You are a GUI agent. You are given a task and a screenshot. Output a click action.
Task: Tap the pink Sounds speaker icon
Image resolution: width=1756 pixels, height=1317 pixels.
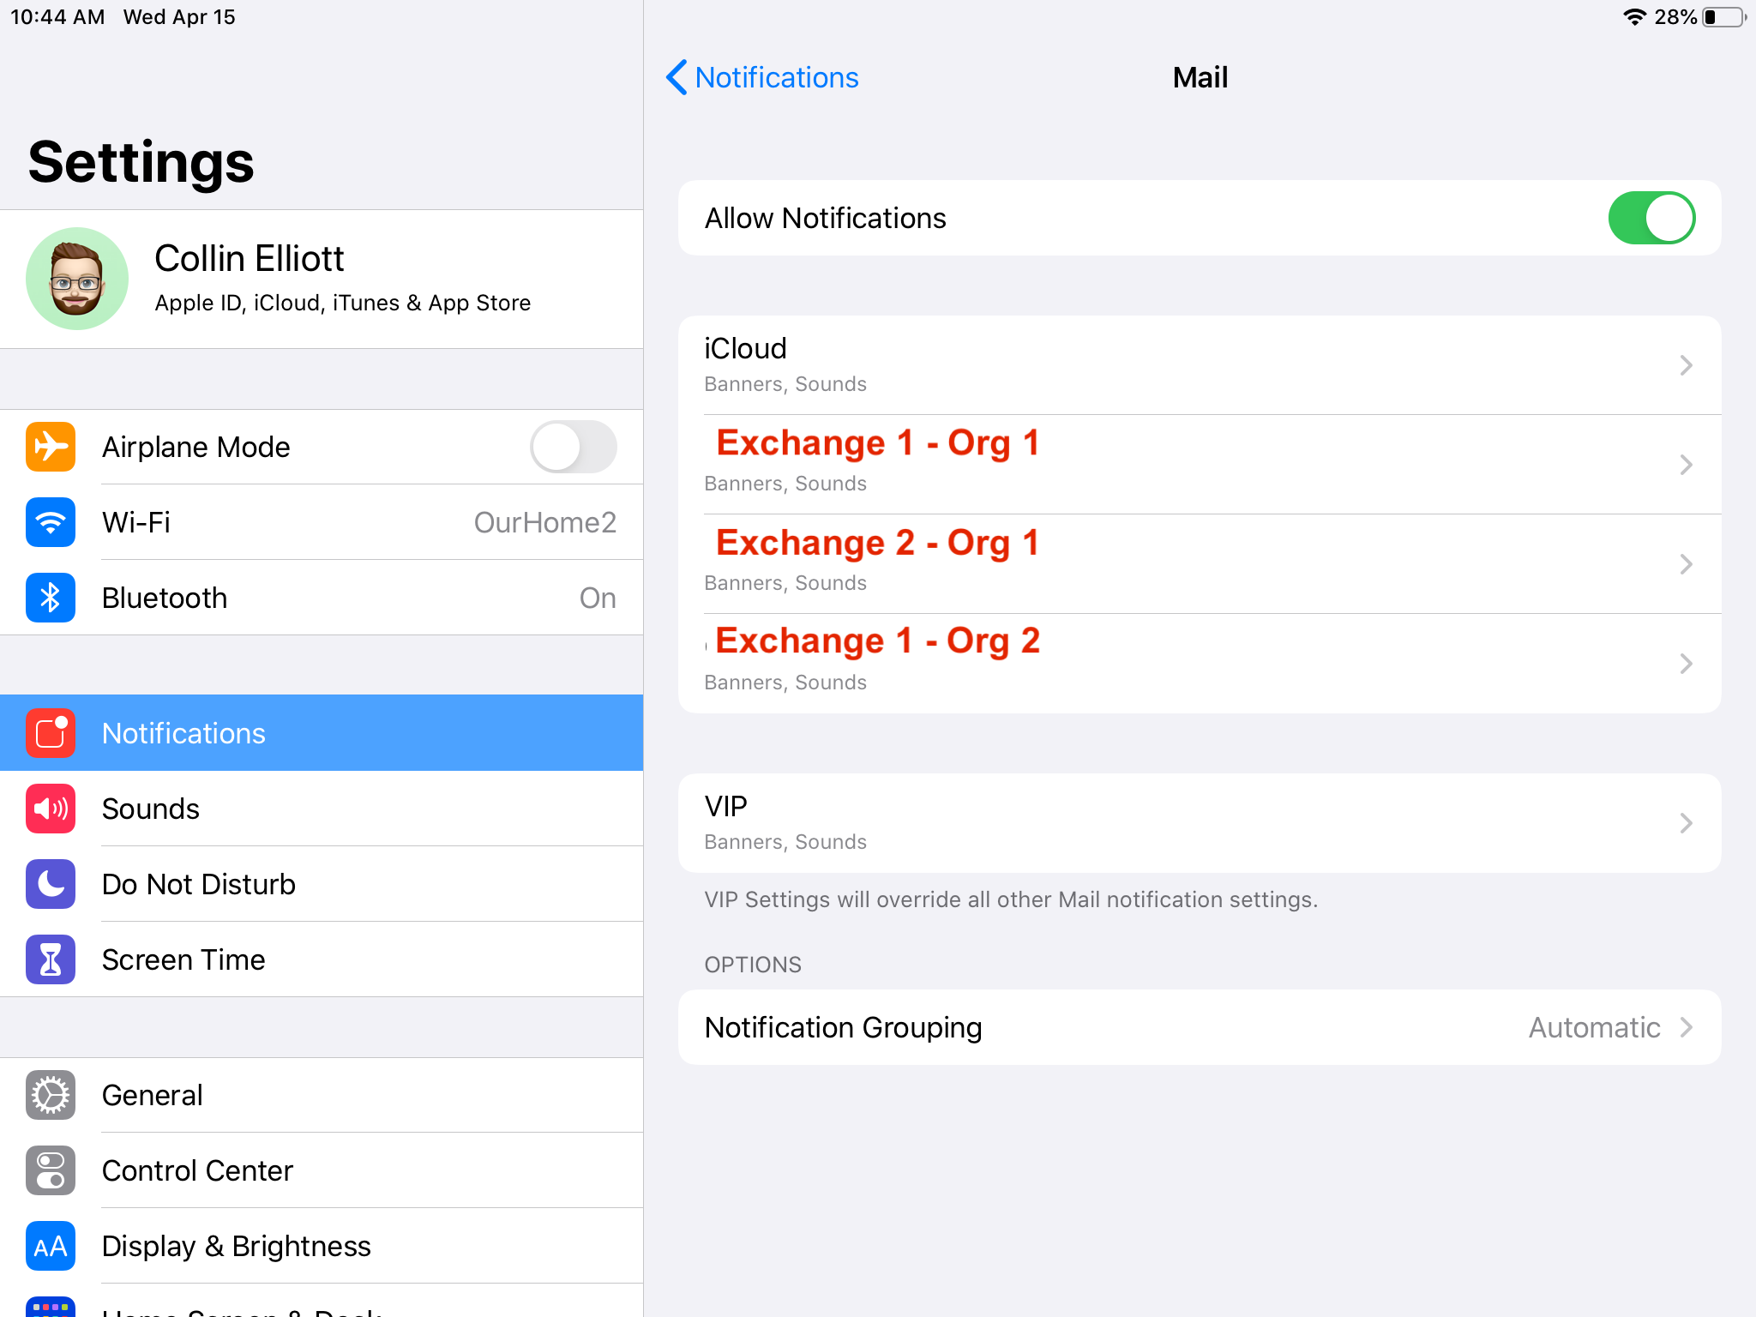(51, 809)
